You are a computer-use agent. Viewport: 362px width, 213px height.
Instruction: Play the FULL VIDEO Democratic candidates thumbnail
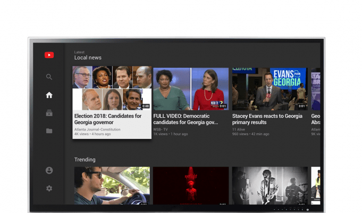191,89
